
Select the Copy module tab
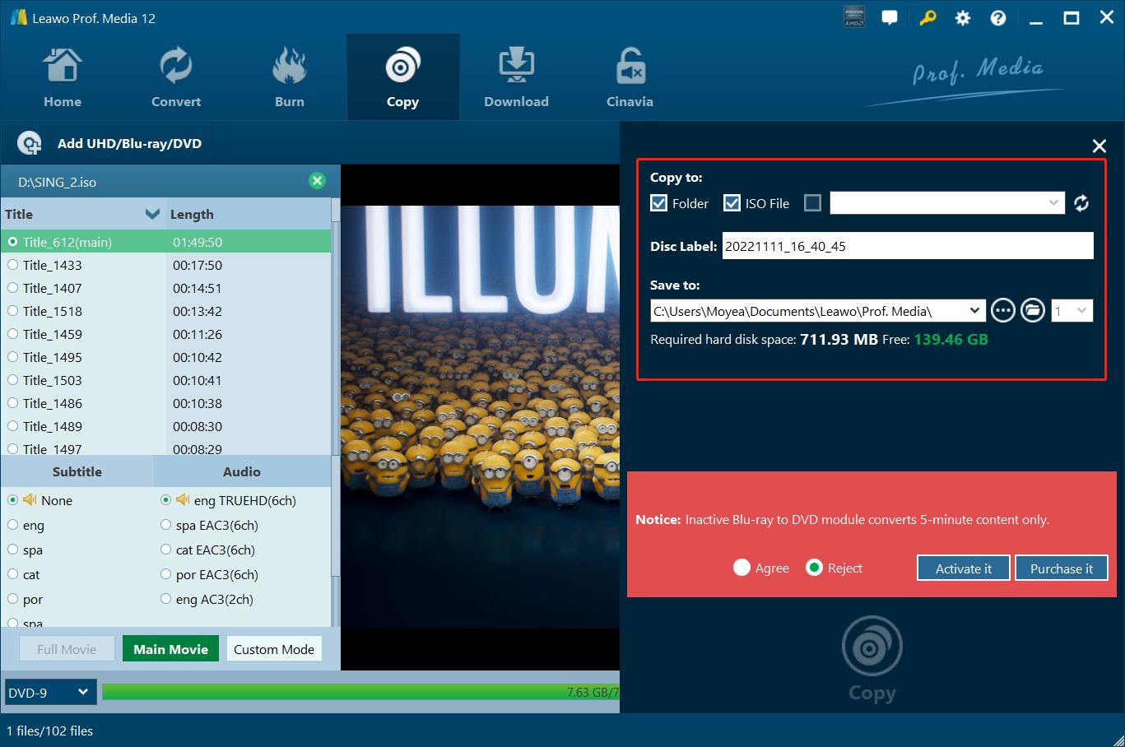402,79
